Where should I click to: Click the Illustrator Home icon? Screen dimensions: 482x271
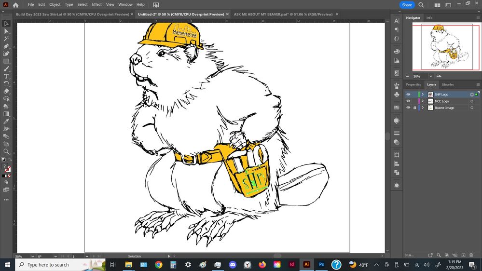point(15,5)
